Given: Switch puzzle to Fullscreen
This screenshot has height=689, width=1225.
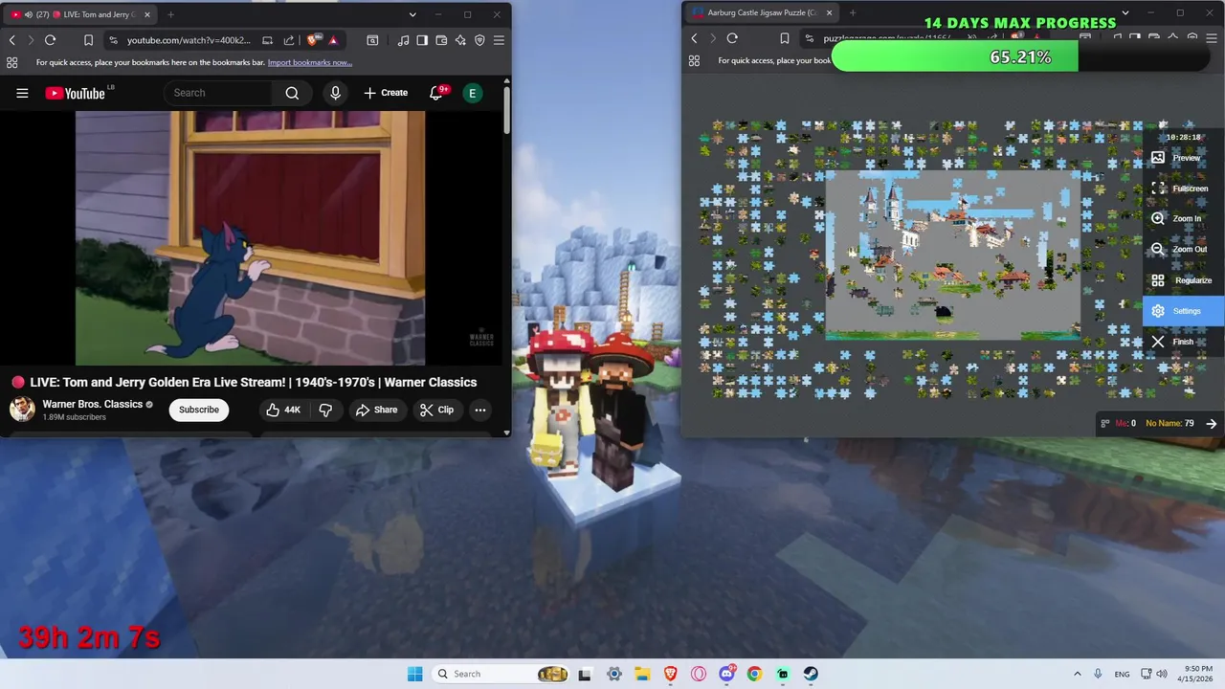Looking at the screenshot, I should coord(1183,189).
